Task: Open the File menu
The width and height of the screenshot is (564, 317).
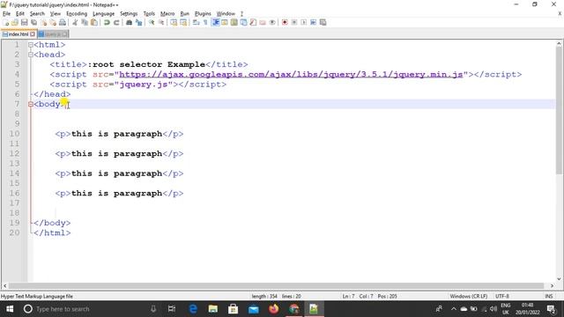Action: click(6, 14)
